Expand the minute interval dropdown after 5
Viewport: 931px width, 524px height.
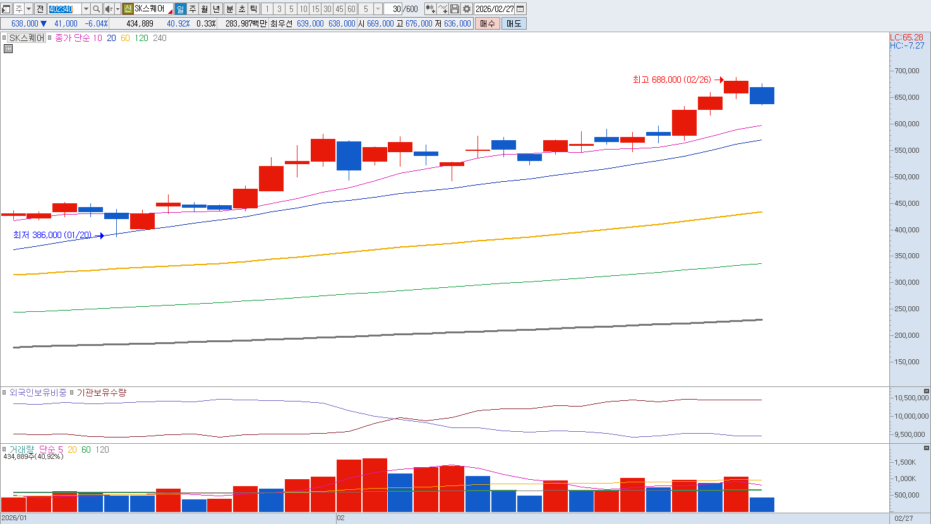tap(378, 9)
